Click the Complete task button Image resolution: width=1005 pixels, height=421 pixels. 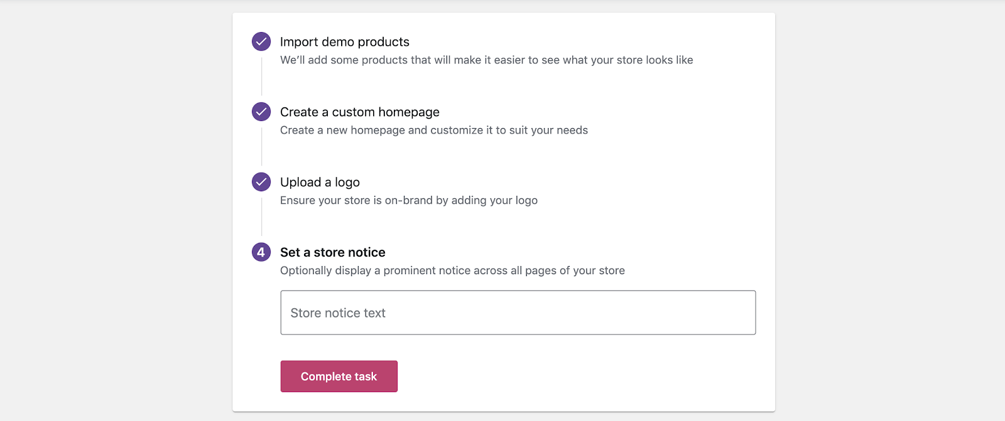coord(339,376)
